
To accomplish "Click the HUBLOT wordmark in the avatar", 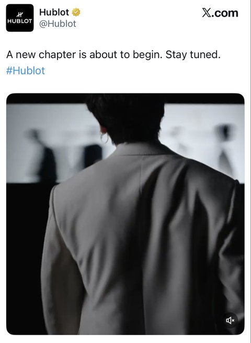I will point(20,21).
